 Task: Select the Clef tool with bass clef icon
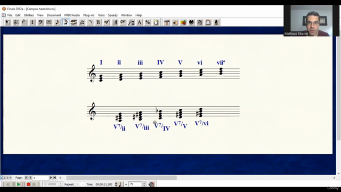40,22
